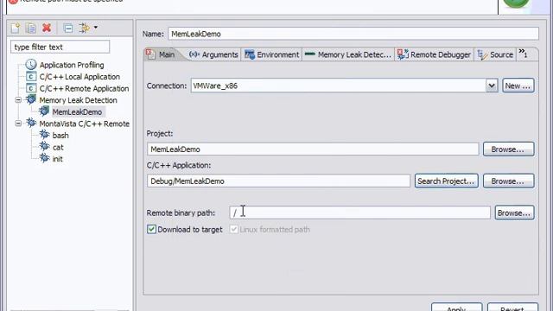Click the New... connection button
The height and width of the screenshot is (311, 553).
click(x=518, y=86)
